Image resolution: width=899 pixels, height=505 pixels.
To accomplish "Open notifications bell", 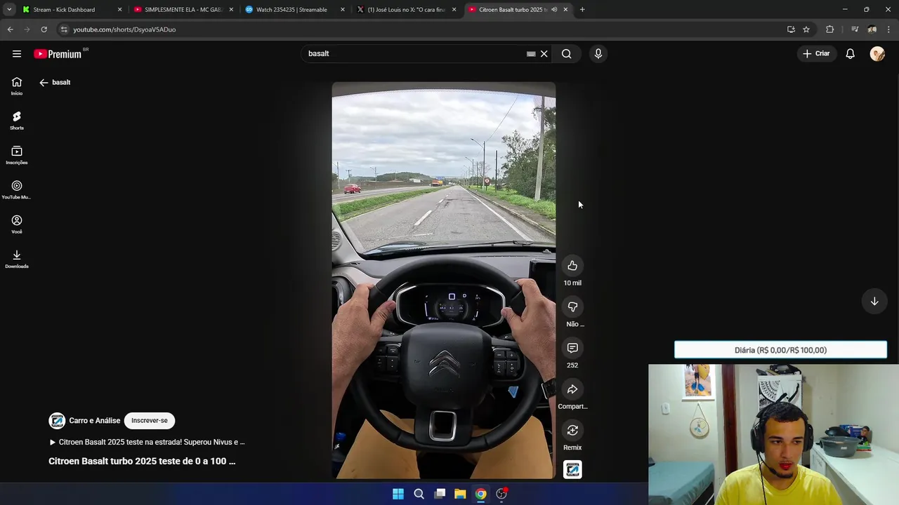I will pos(850,53).
